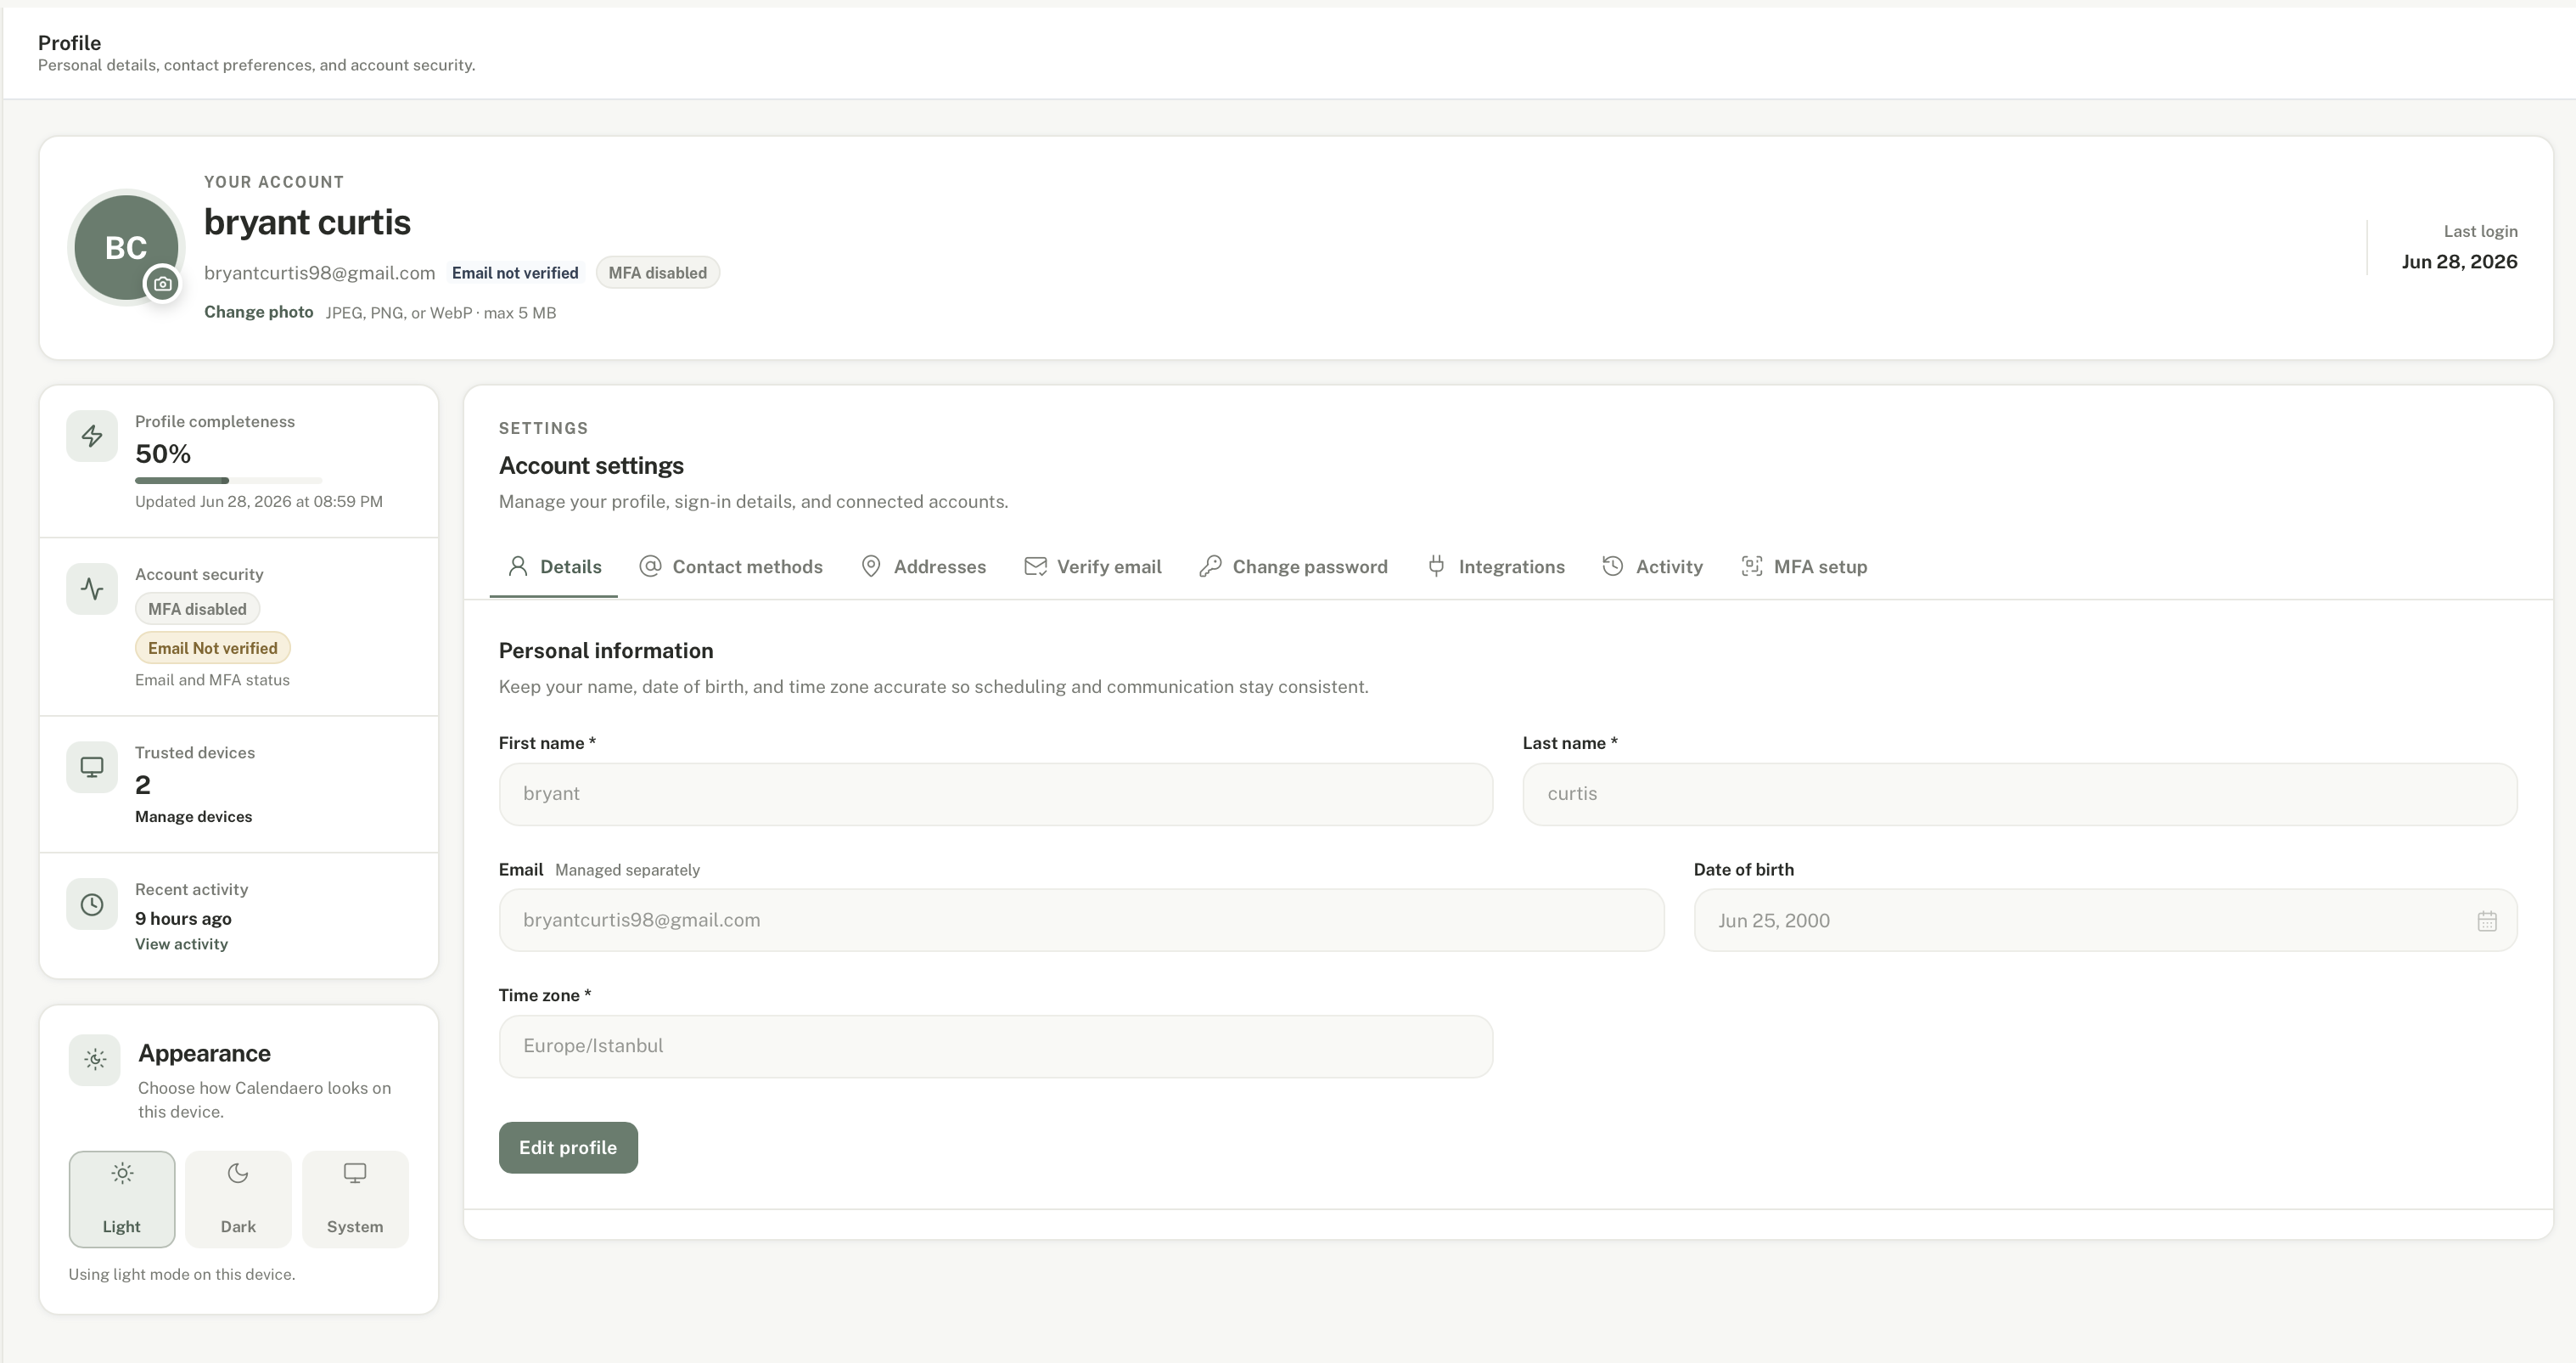The image size is (2576, 1363).
Task: Click the First name field
Action: coord(996,795)
